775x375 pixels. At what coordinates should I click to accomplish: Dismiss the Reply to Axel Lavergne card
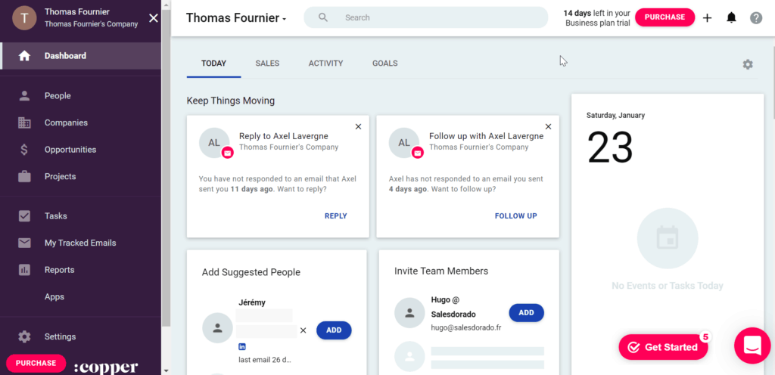[x=358, y=126]
